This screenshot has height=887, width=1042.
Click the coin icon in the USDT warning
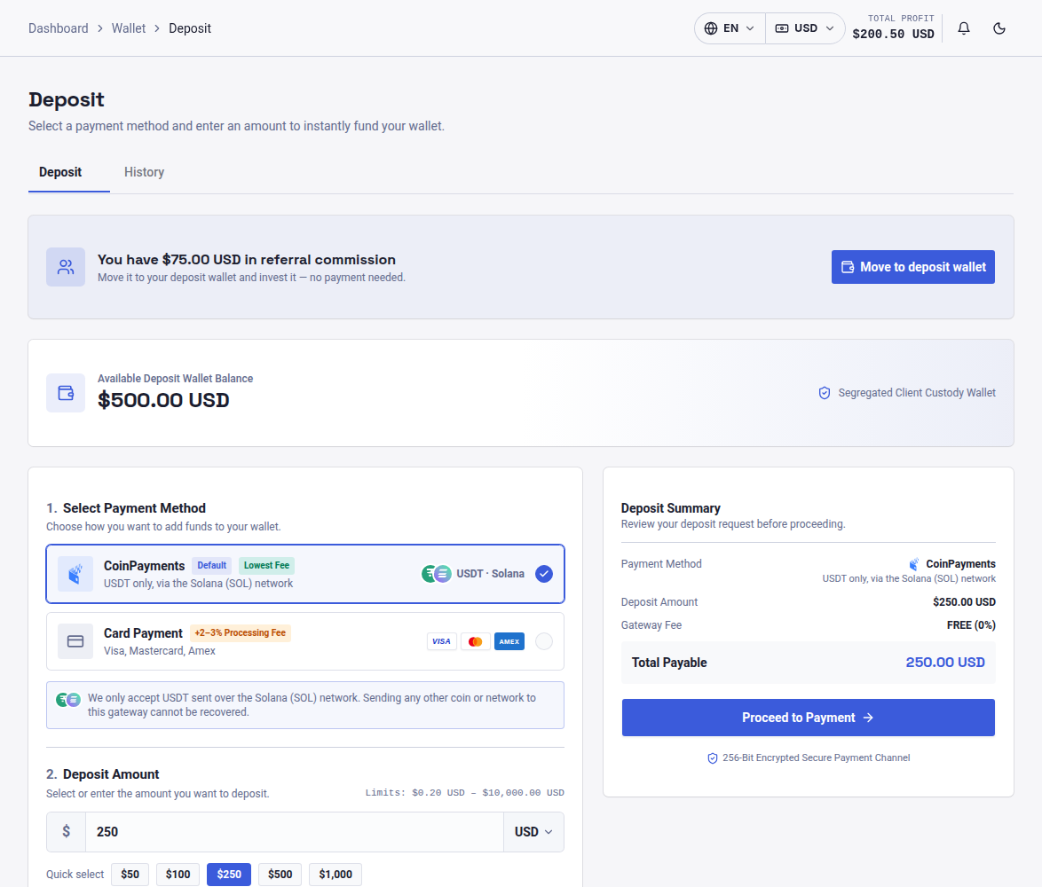point(67,699)
